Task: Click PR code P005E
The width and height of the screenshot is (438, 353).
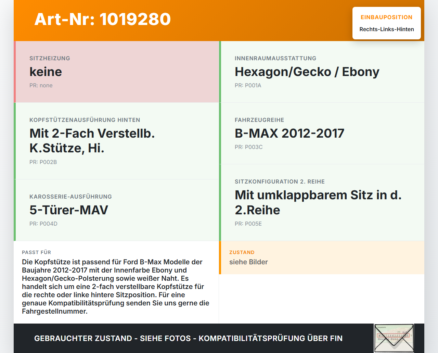Action: tap(248, 224)
